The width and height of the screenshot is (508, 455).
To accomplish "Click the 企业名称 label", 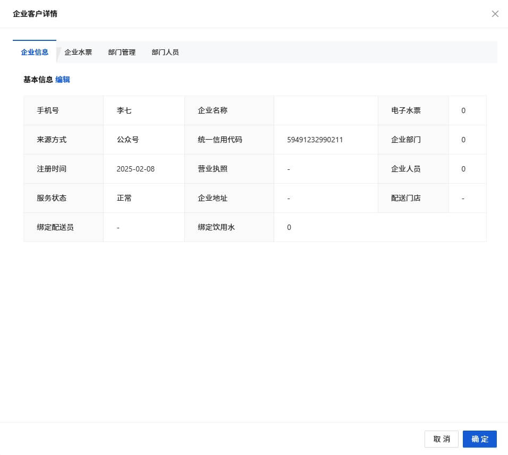I will 213,110.
